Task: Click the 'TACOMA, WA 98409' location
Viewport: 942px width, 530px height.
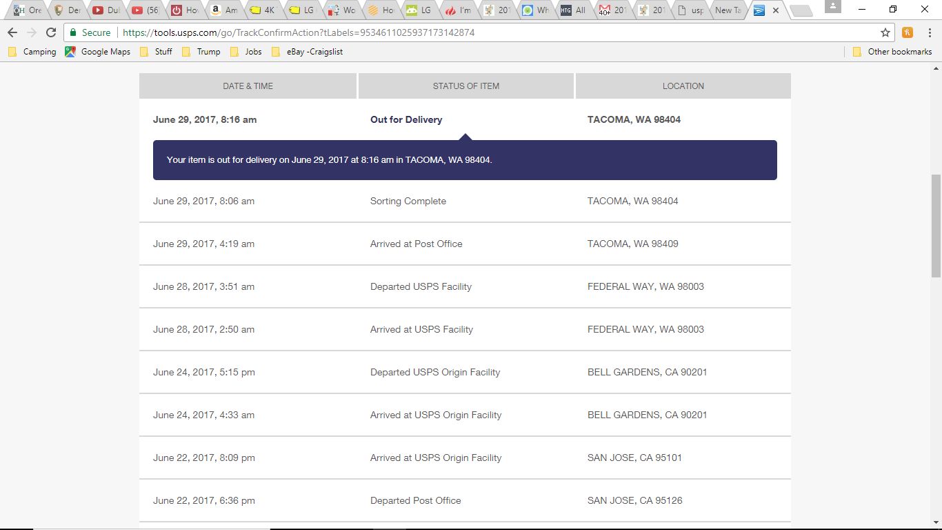Action: tap(633, 244)
